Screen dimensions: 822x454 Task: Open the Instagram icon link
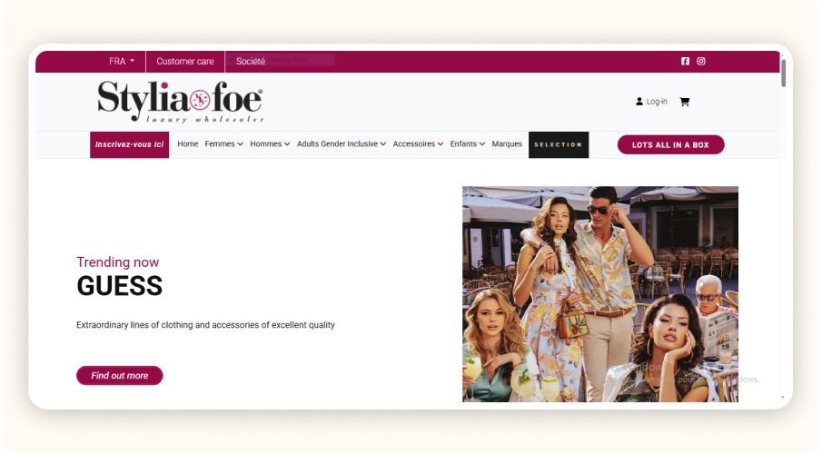coord(701,62)
